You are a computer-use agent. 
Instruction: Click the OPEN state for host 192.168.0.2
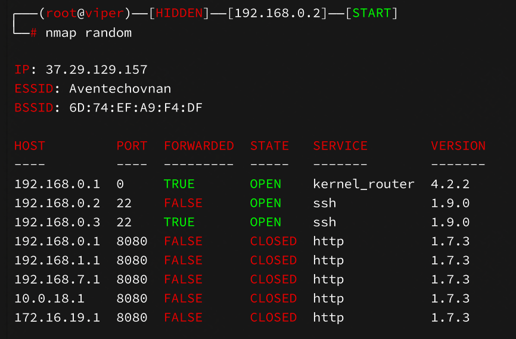[x=266, y=203]
